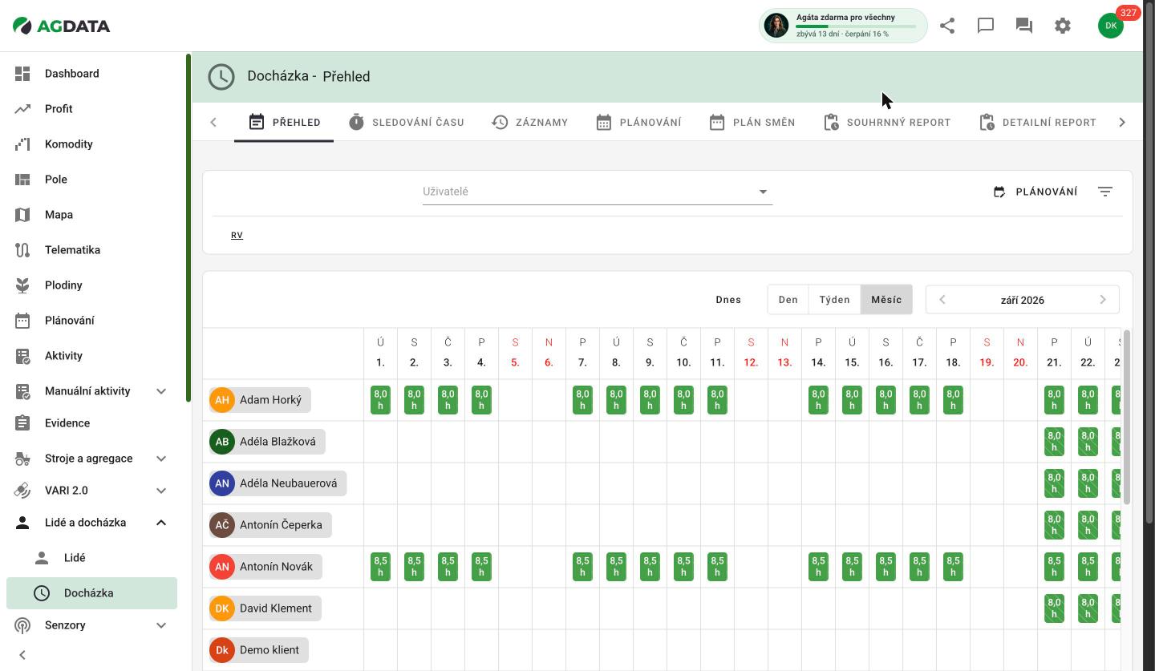Open the filter list icon
The image size is (1155, 671).
[1105, 192]
